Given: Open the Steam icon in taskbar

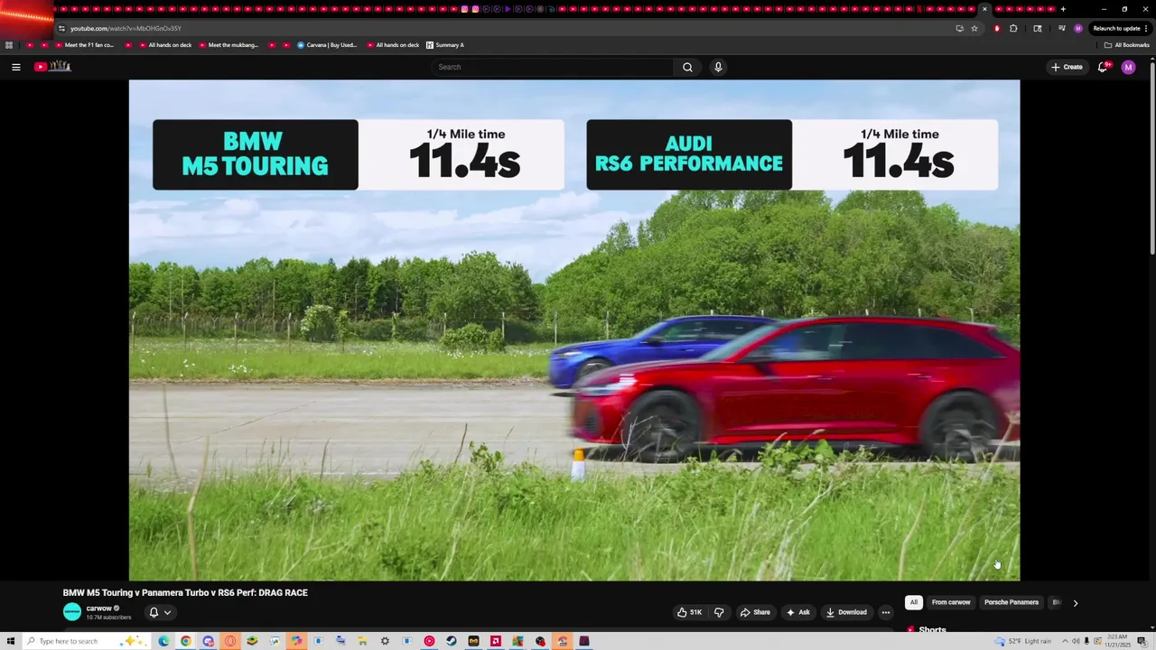Looking at the screenshot, I should tap(452, 641).
